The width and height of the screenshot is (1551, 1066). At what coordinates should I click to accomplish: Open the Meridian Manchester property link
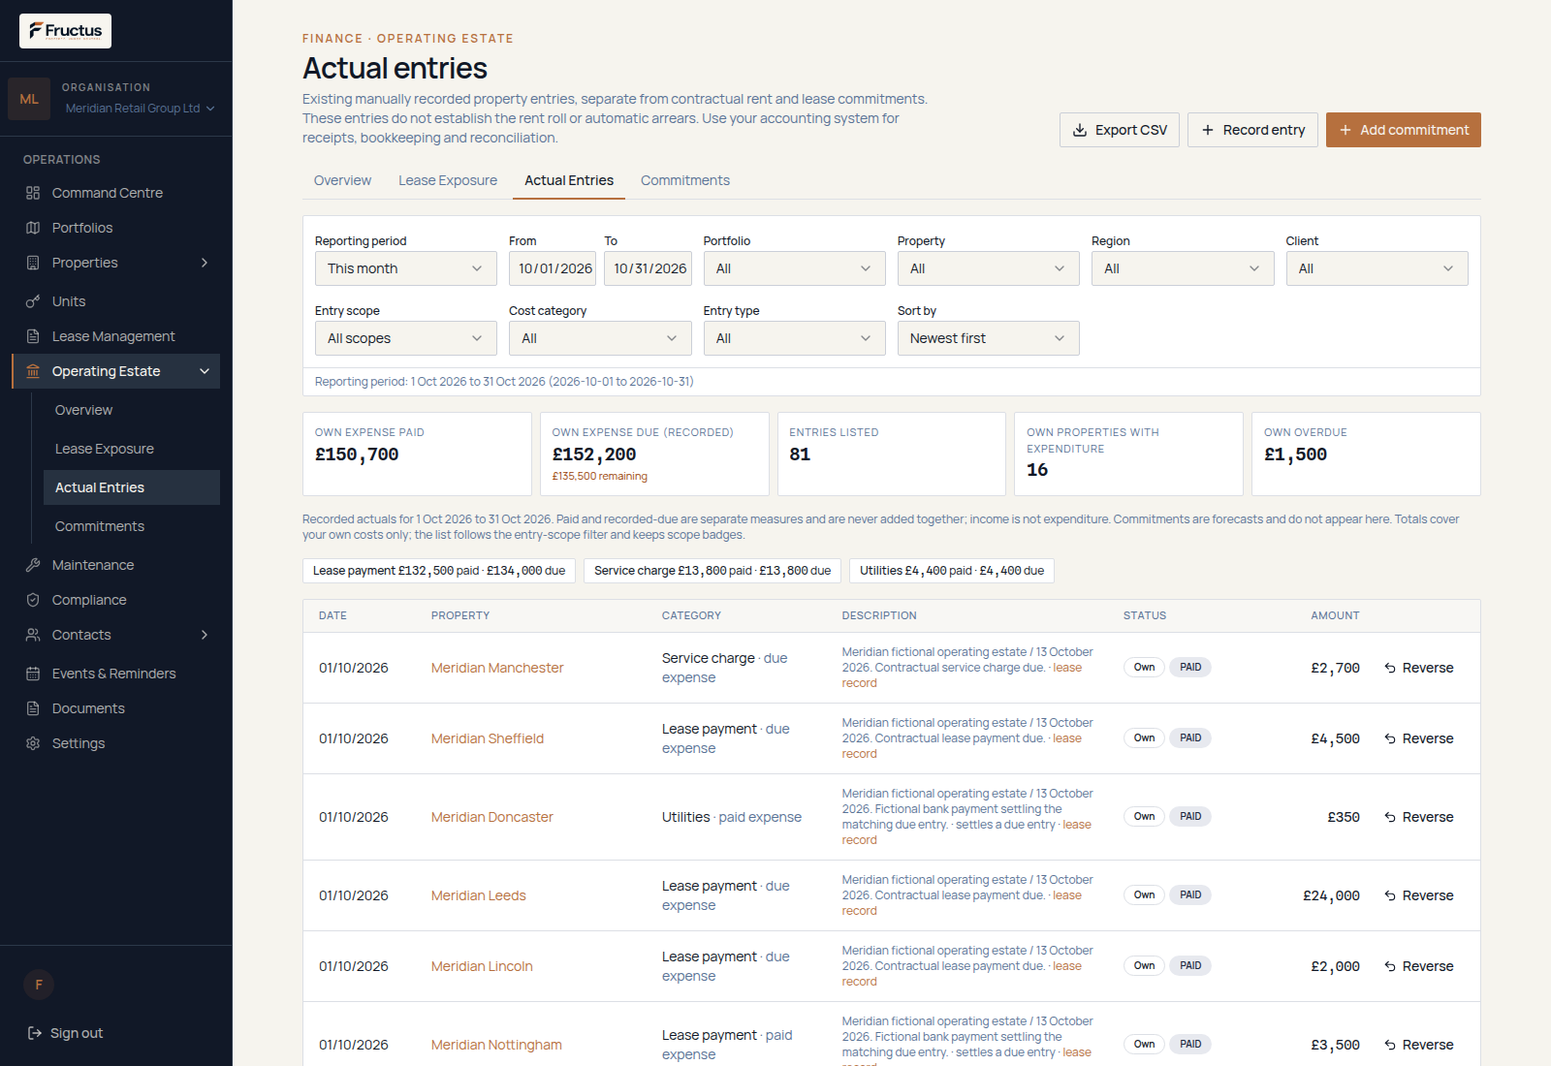point(497,668)
